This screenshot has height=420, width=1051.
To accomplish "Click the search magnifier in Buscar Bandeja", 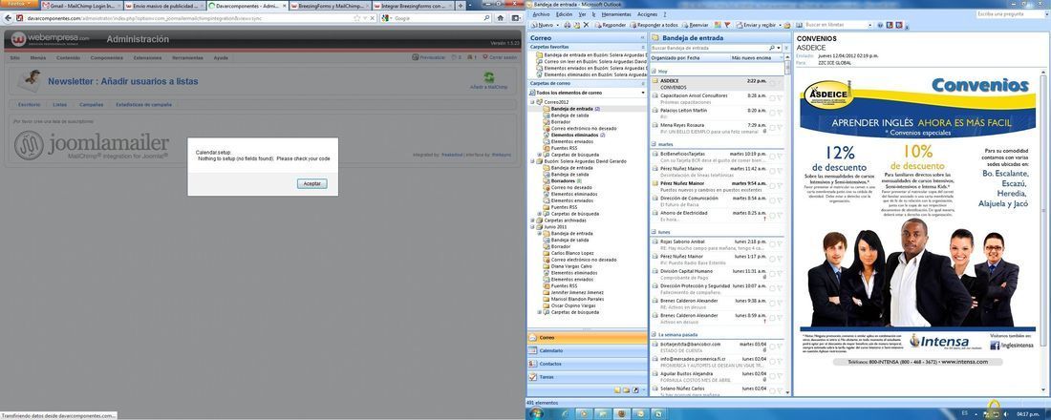I will (771, 49).
